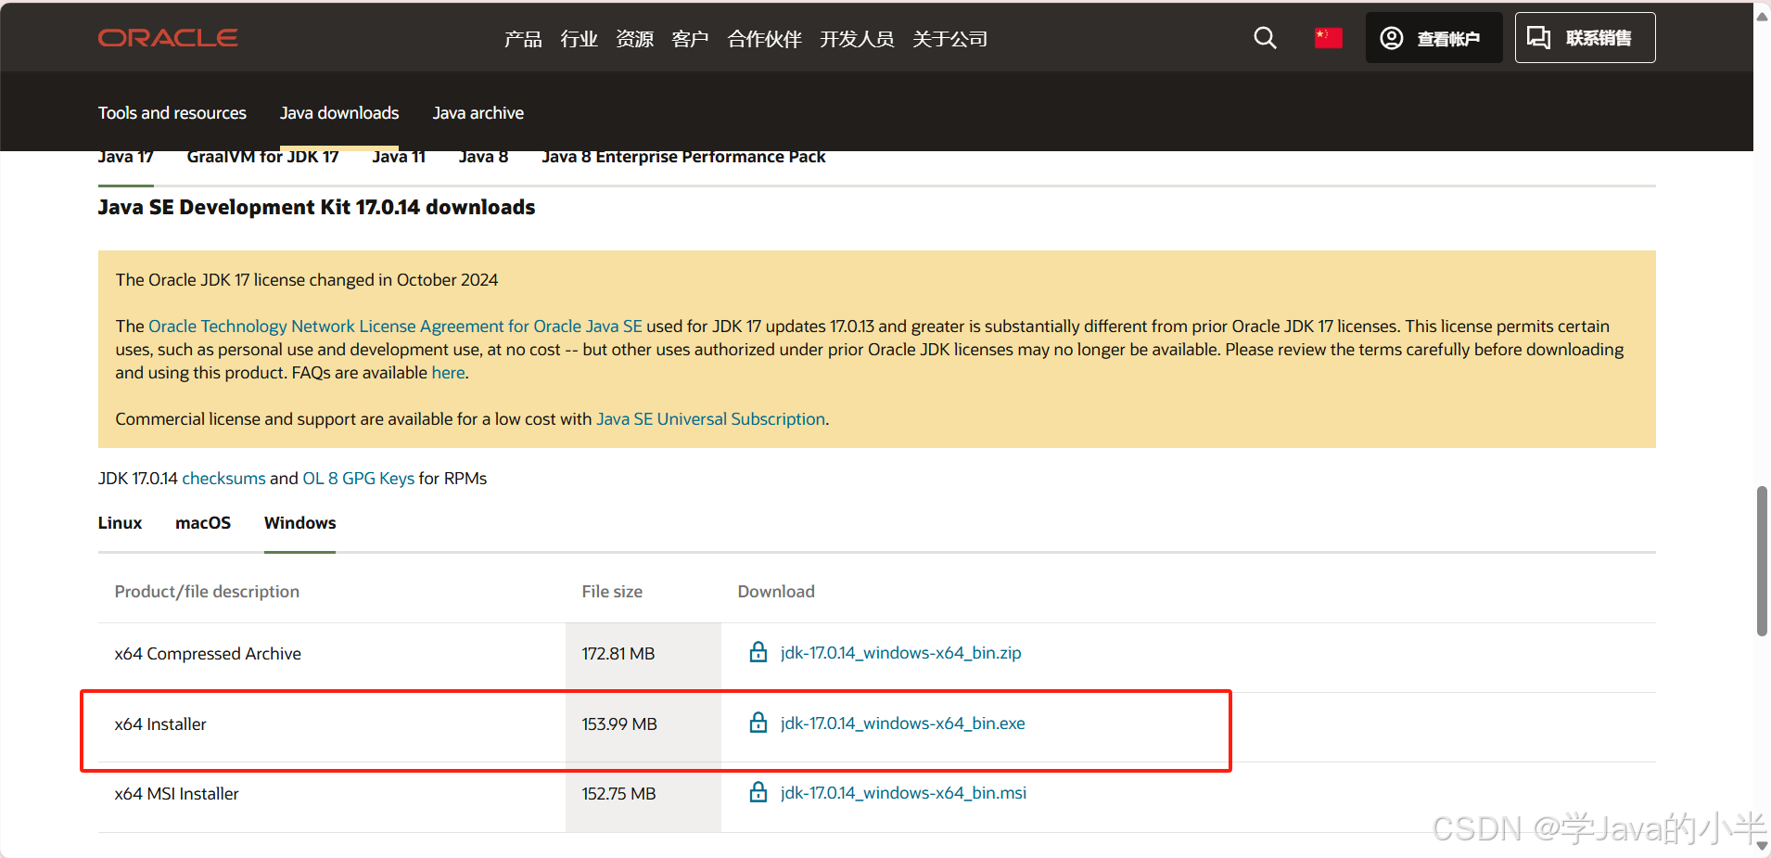Select the Java 17 version tab
The image size is (1771, 858).
(x=125, y=158)
